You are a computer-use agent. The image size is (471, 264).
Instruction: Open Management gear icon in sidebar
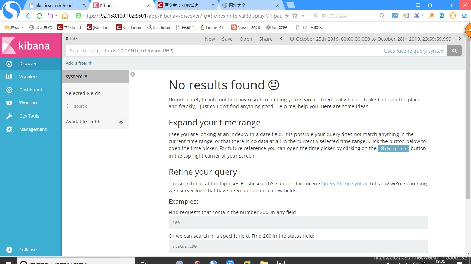9,129
